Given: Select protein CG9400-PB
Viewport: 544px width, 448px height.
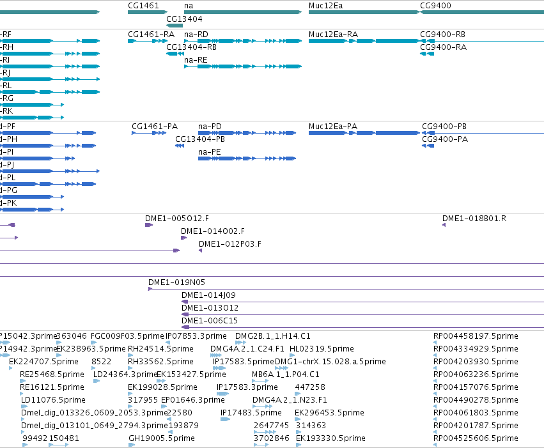Looking at the screenshot, I should pos(444,126).
